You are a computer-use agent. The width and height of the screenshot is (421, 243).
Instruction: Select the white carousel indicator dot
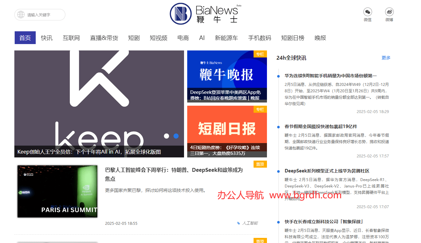pyautogui.click(x=166, y=136)
